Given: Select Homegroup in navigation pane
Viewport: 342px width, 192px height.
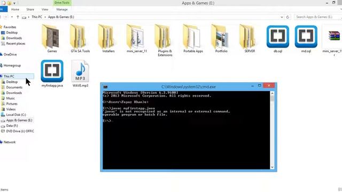Looking at the screenshot, I should pyautogui.click(x=12, y=65).
